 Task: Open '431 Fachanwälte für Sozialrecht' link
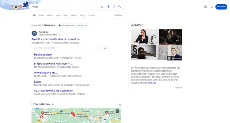click(54, 91)
